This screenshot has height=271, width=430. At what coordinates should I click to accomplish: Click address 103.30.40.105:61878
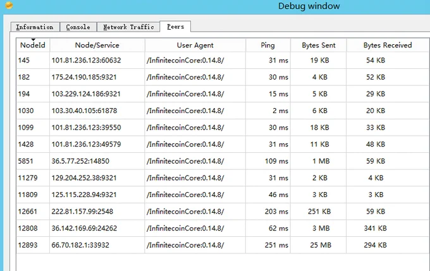pos(84,111)
